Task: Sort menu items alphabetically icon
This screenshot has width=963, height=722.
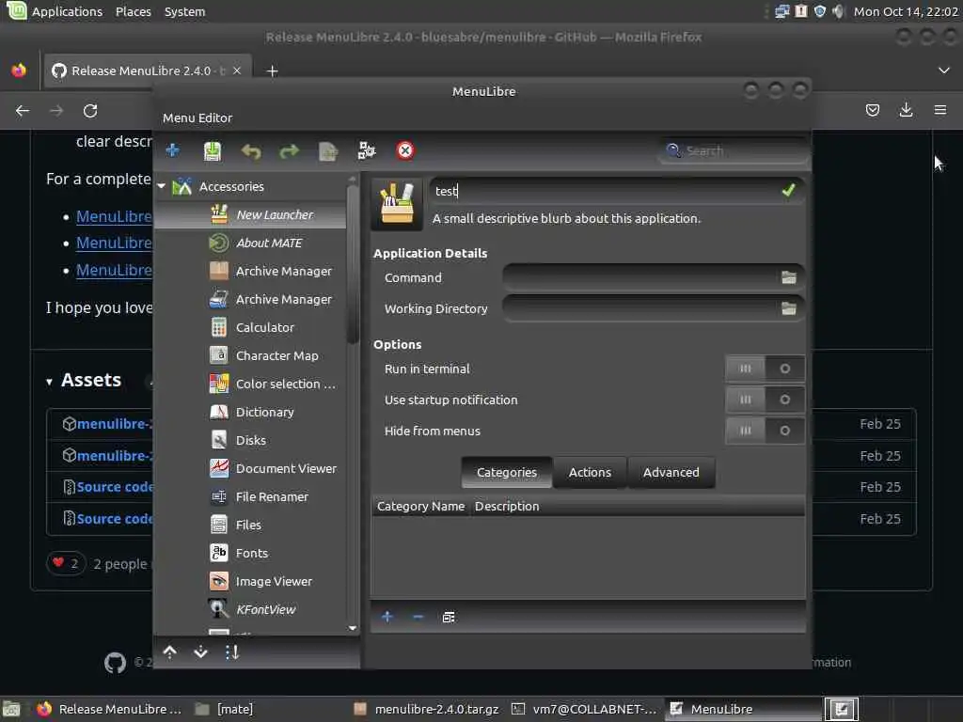Action: [x=231, y=652]
